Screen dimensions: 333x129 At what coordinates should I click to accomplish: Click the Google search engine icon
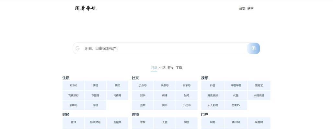tap(77, 48)
